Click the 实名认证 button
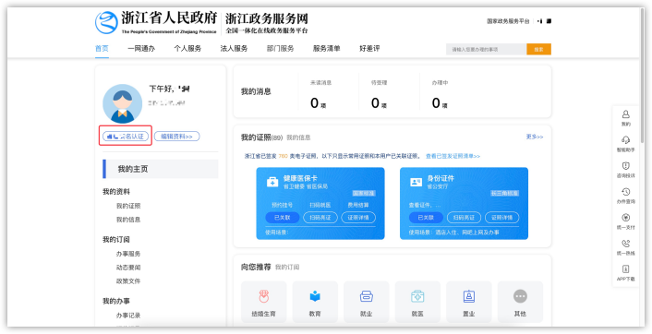652x334 pixels. (x=126, y=137)
